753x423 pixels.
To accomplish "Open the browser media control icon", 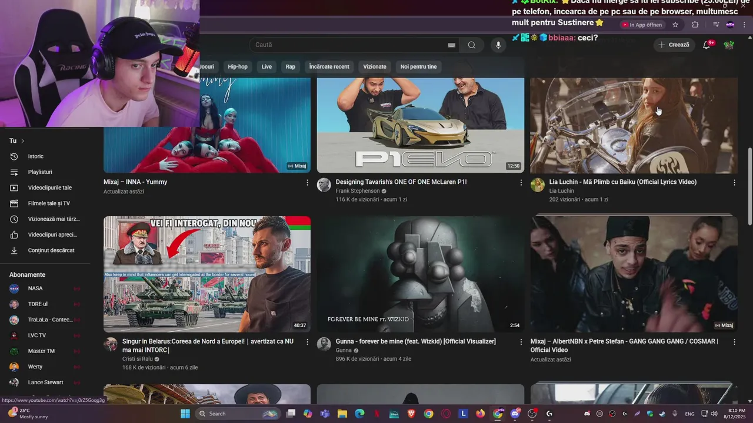I will click(715, 25).
